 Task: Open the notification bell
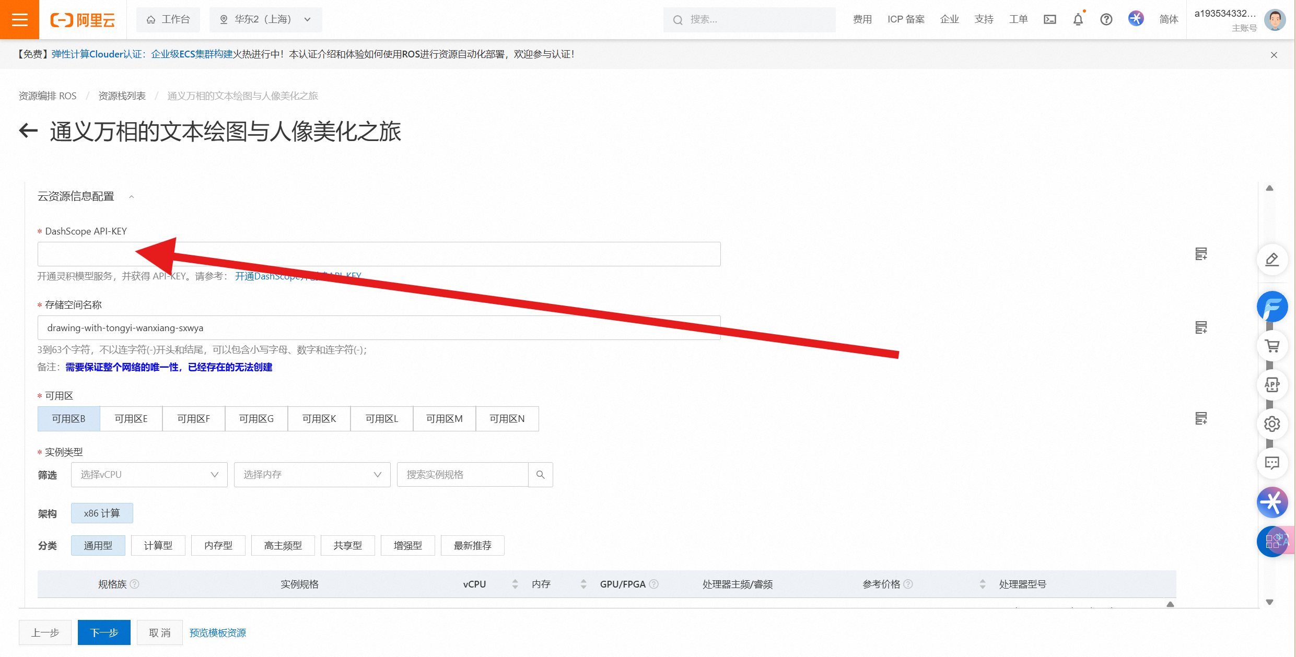pos(1078,19)
